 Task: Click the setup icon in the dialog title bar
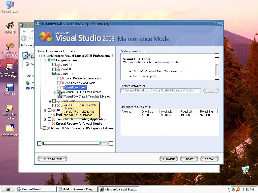(x=37, y=24)
